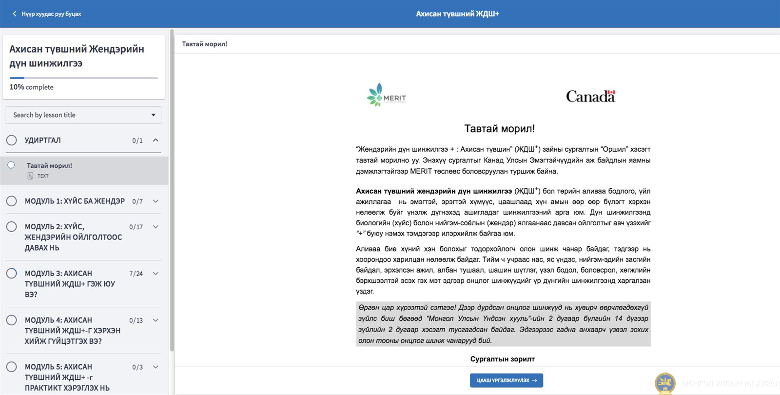Viewport: 780px width, 395px height.
Task: Click the sidebar vertical scrollbar
Action: (x=172, y=190)
